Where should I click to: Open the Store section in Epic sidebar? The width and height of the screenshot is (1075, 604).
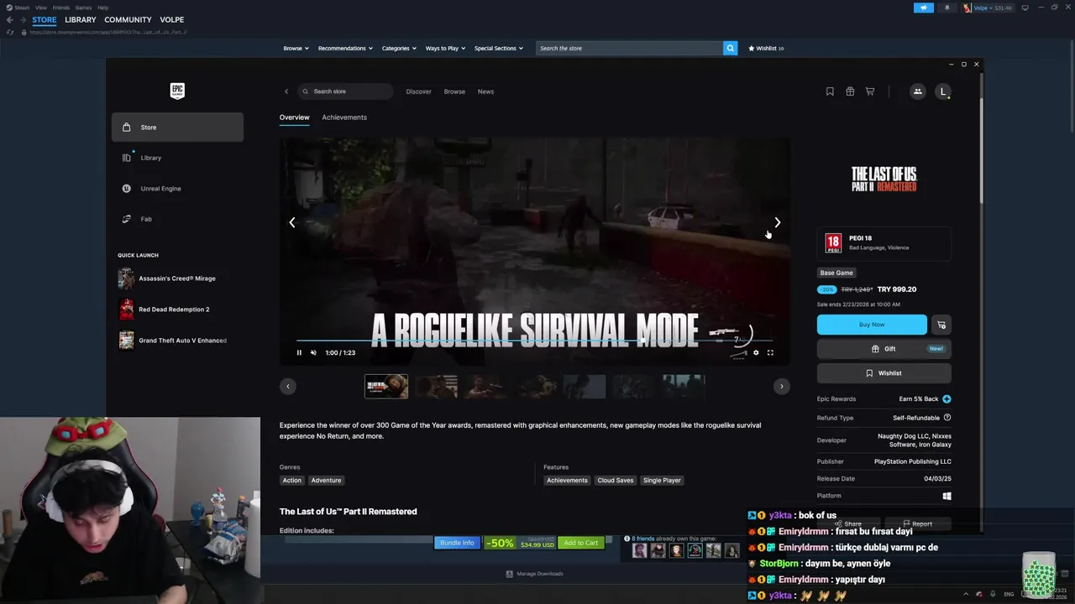pos(177,127)
